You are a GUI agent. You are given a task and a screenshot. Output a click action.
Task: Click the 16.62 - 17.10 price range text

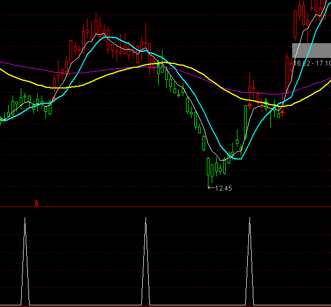coord(312,64)
